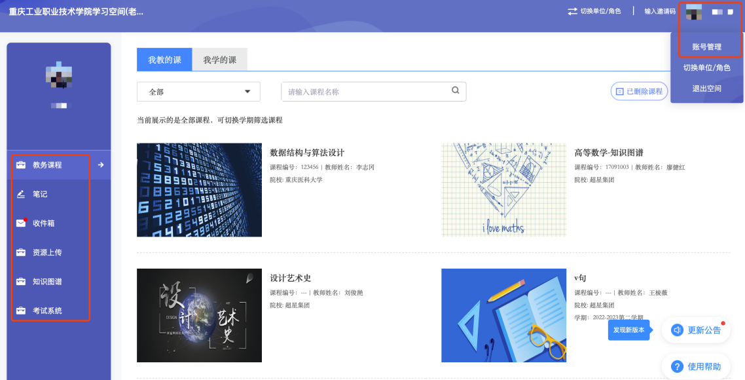Click the 知识图谱 briefcase icon
745x380 pixels.
(21, 282)
